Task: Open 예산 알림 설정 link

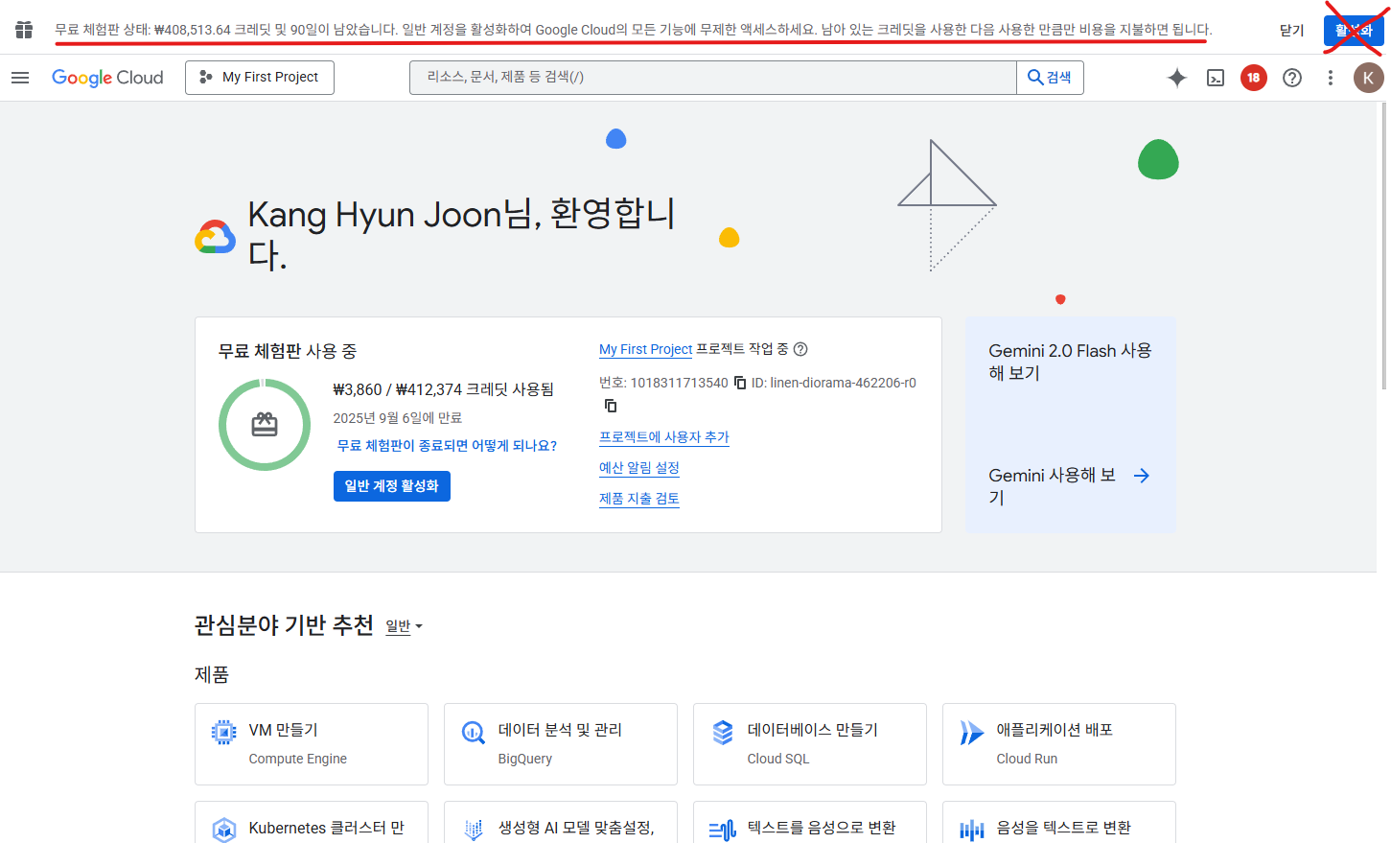Action: pos(639,468)
